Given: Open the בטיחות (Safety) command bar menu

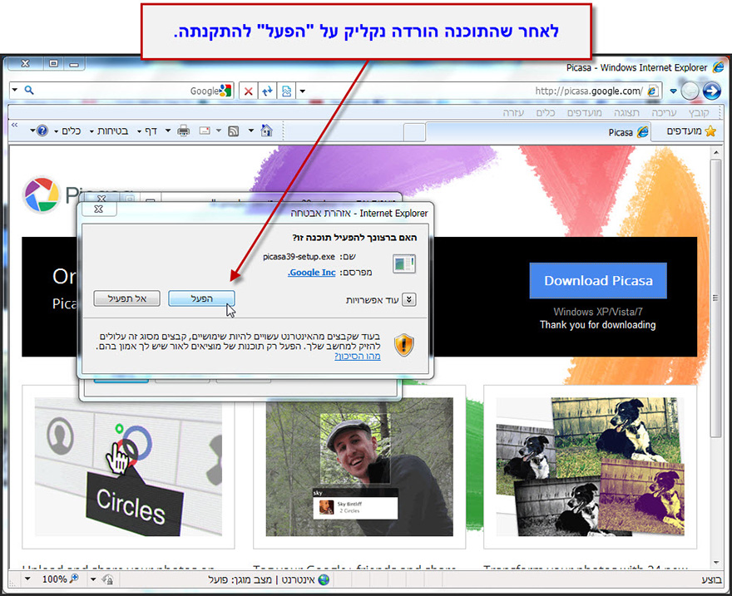Looking at the screenshot, I should click(109, 131).
